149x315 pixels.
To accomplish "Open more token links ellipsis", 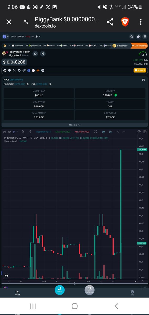I will 43,70.
